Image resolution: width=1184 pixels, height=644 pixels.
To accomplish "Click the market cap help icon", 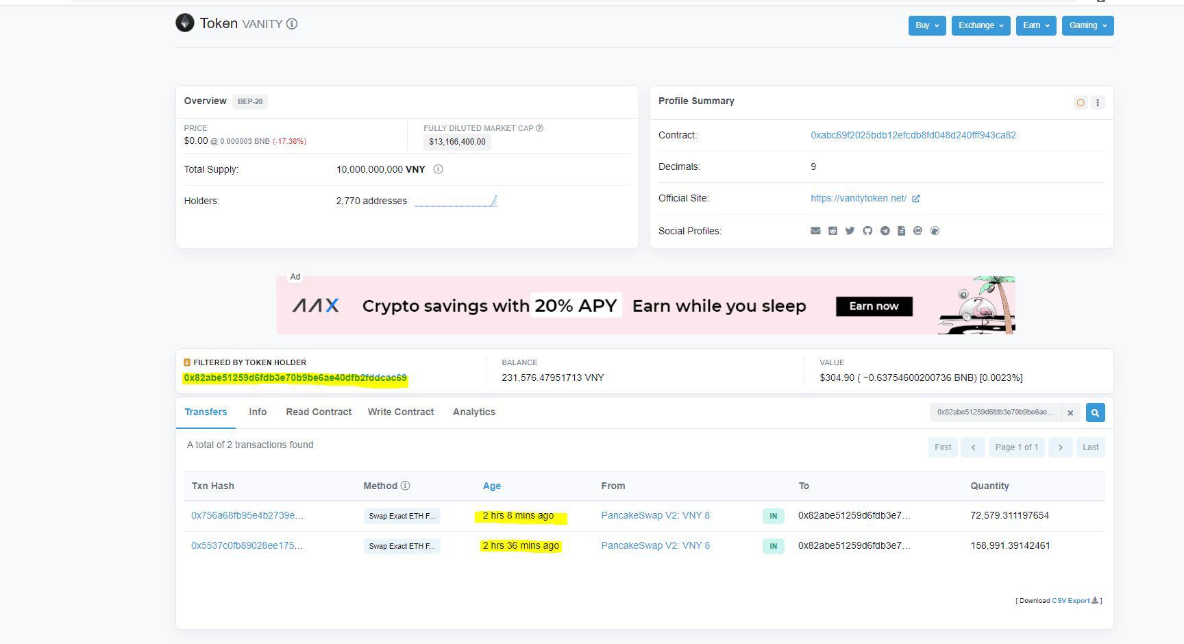I will (x=539, y=128).
